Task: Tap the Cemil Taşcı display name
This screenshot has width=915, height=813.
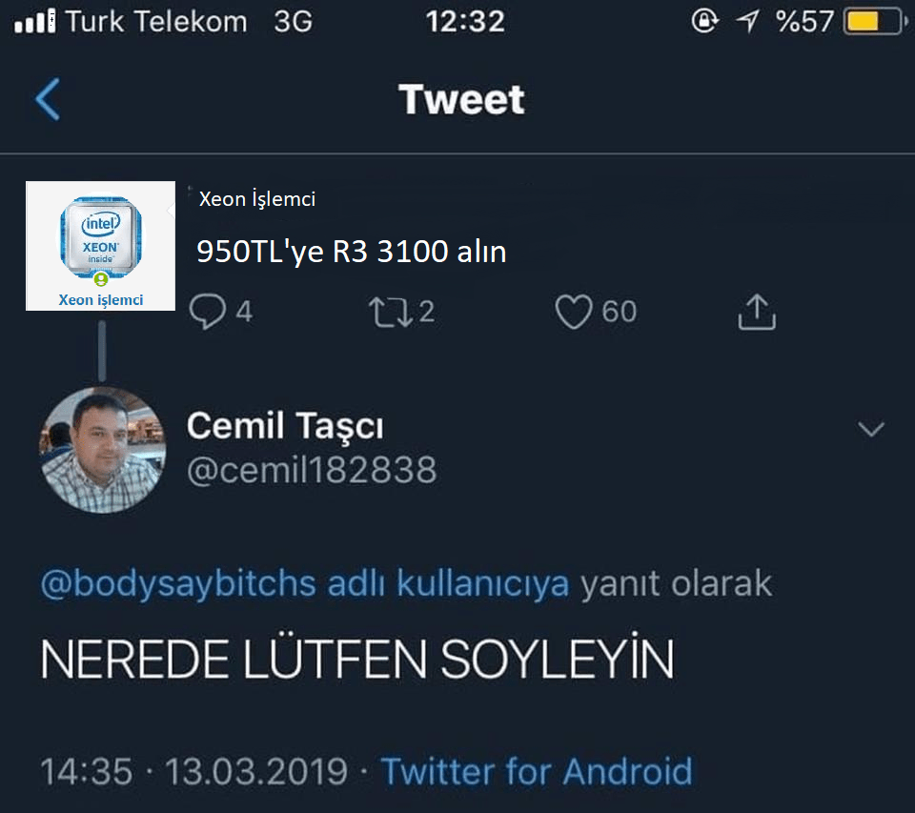Action: [285, 426]
